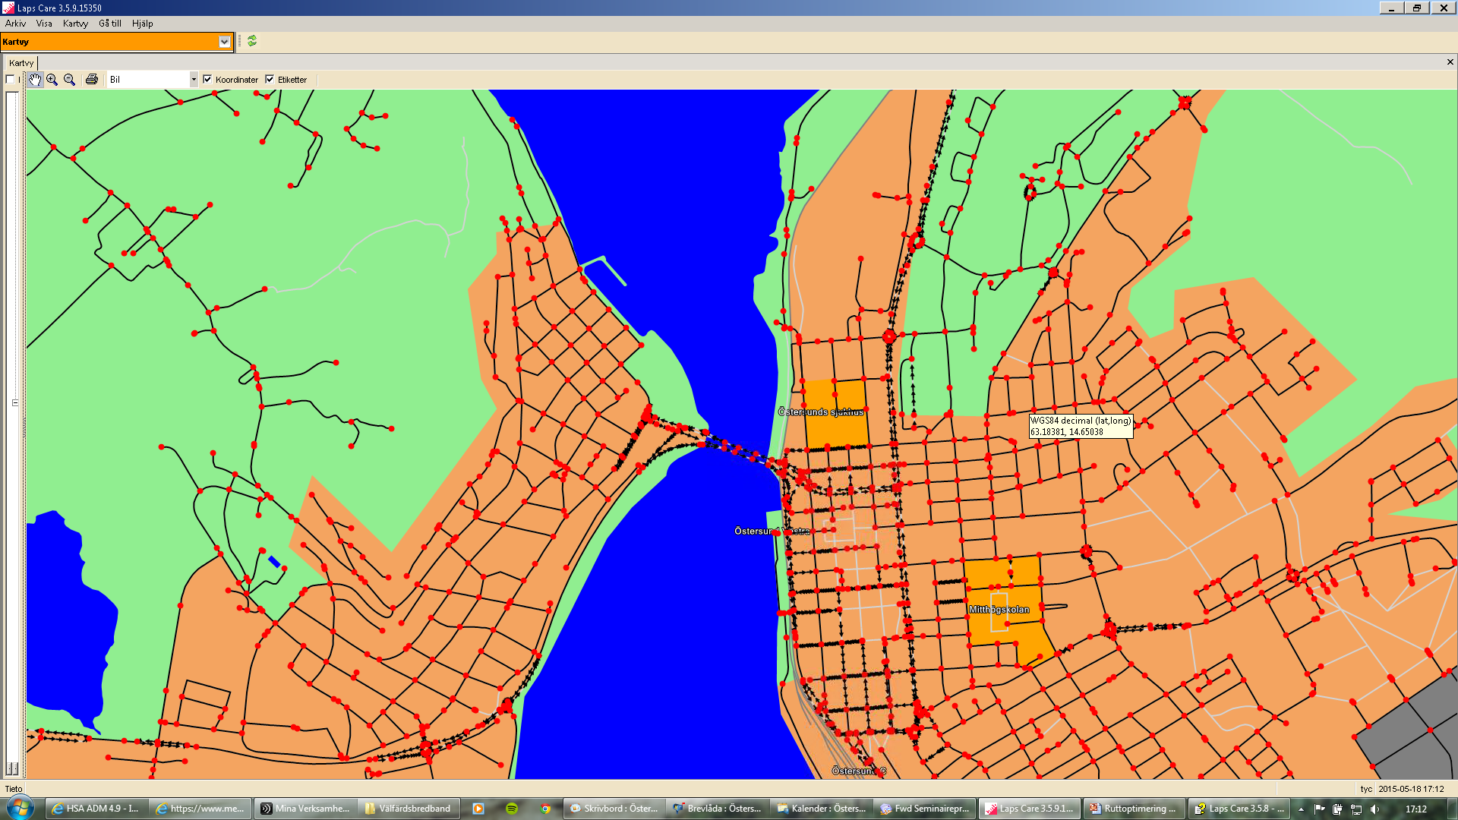Click the slider handle at left map edge
The height and width of the screenshot is (820, 1458).
pos(15,402)
